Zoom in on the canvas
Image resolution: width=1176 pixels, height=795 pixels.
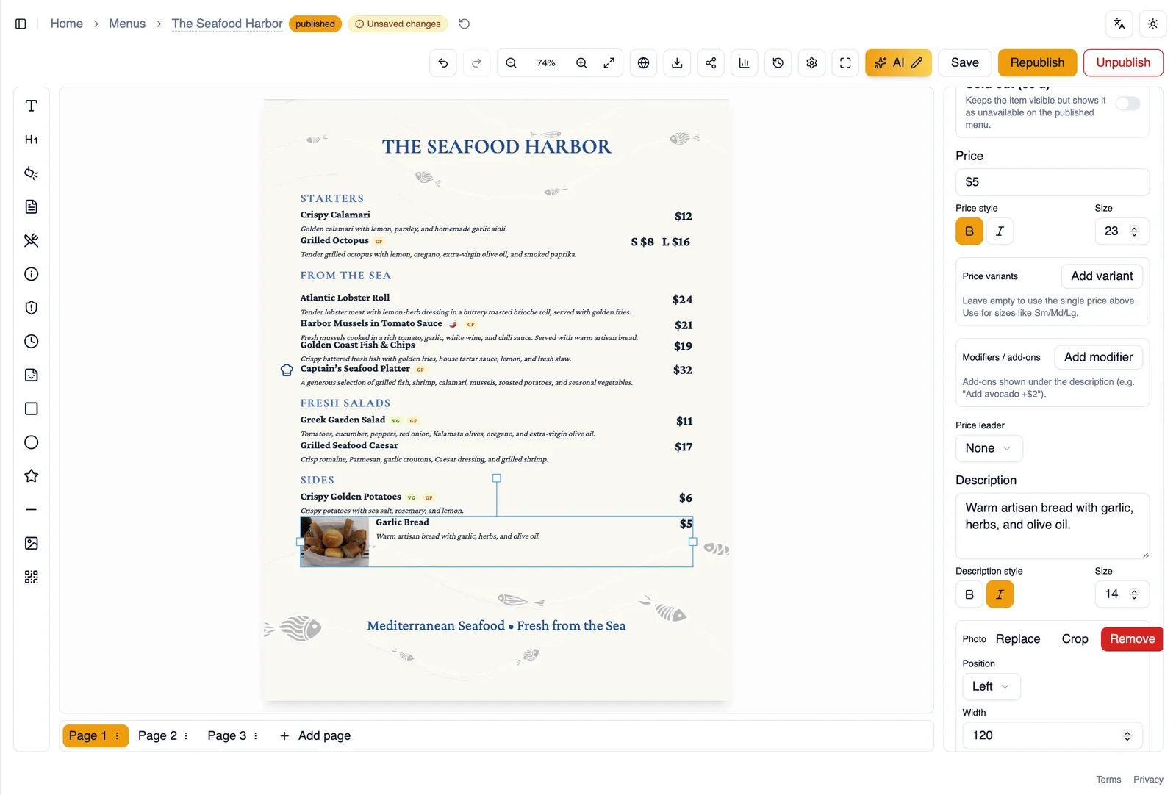[581, 63]
